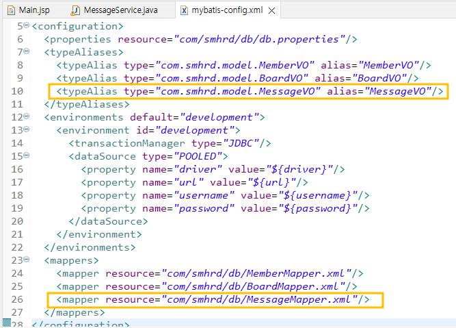This screenshot has height=328, width=456.
Task: Click the MemberMapper.xml mapper line
Action: (x=210, y=273)
